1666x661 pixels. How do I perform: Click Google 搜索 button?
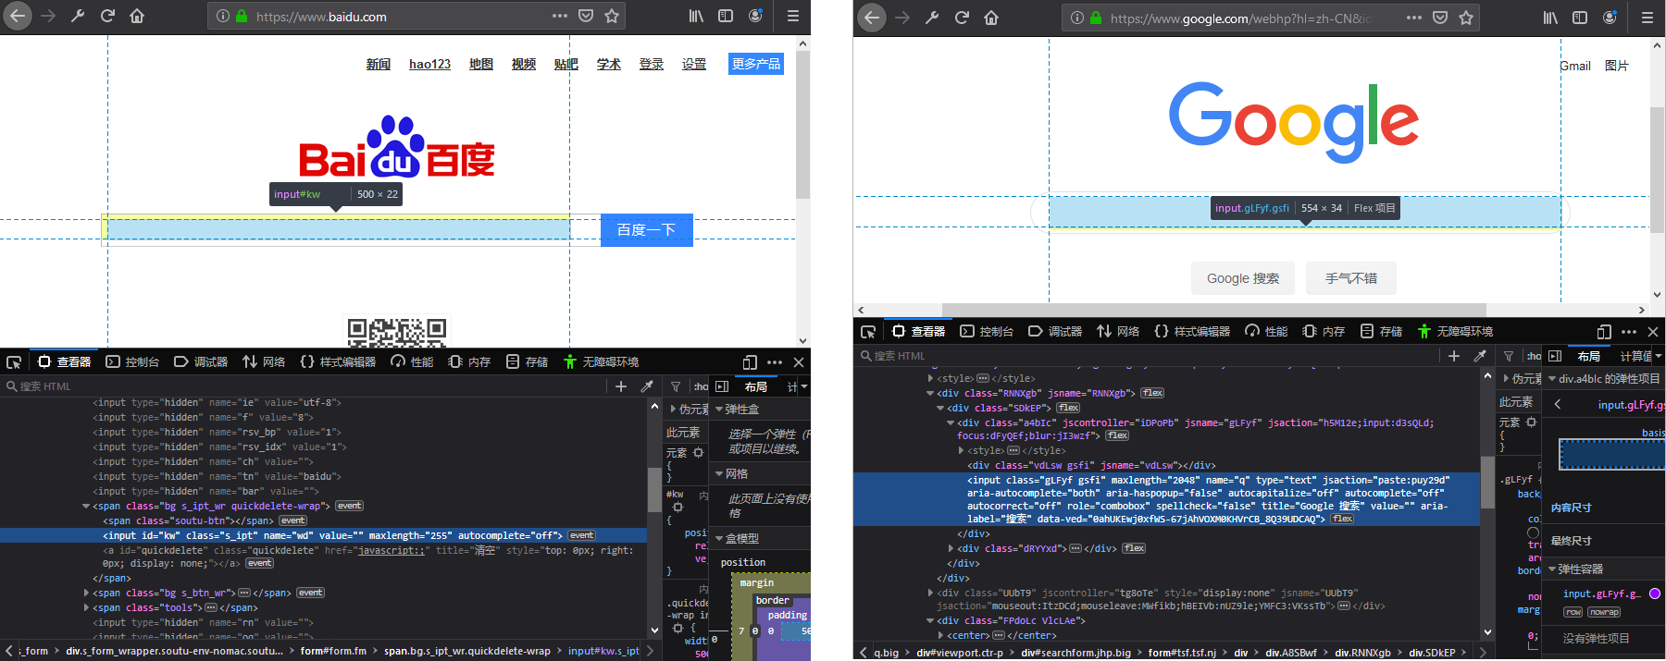coord(1243,278)
